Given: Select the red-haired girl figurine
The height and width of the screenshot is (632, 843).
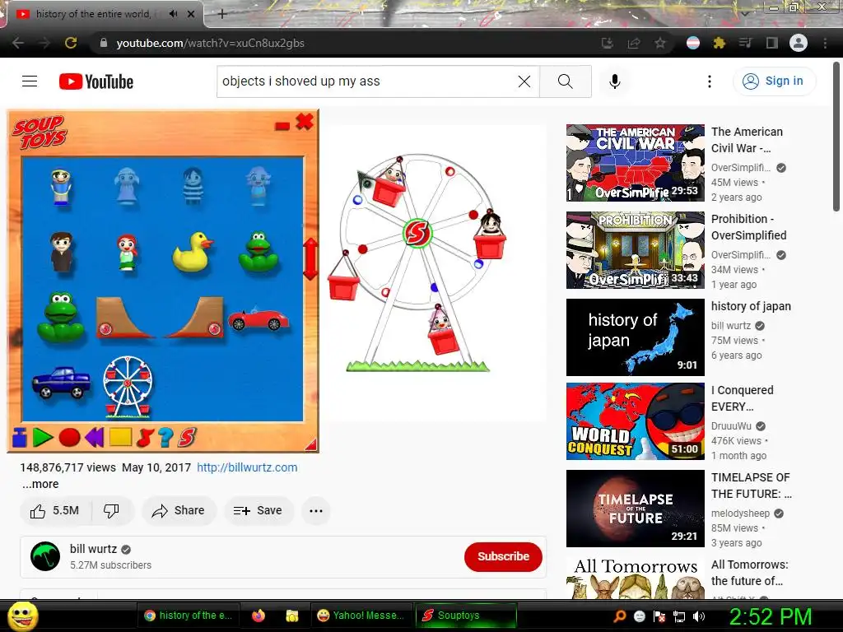Looking at the screenshot, I should pyautogui.click(x=128, y=252).
